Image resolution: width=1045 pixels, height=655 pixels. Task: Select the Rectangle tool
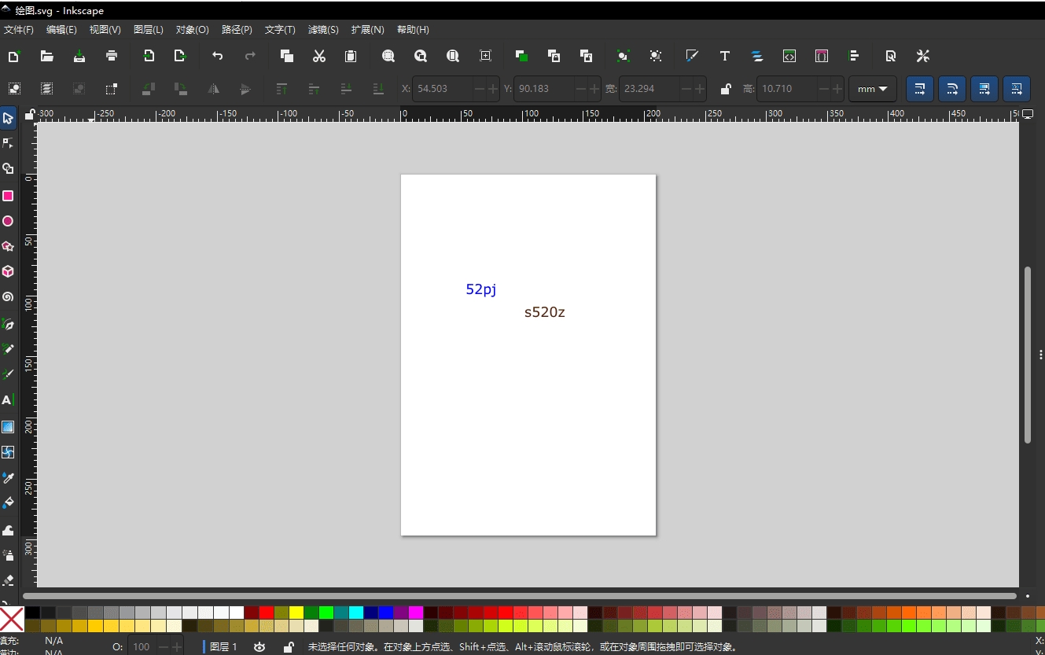8,196
